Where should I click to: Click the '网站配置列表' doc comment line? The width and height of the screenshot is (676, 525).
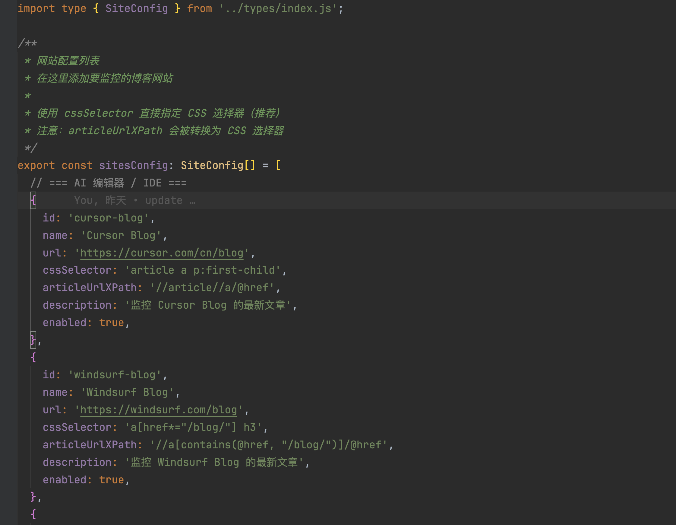coord(68,61)
